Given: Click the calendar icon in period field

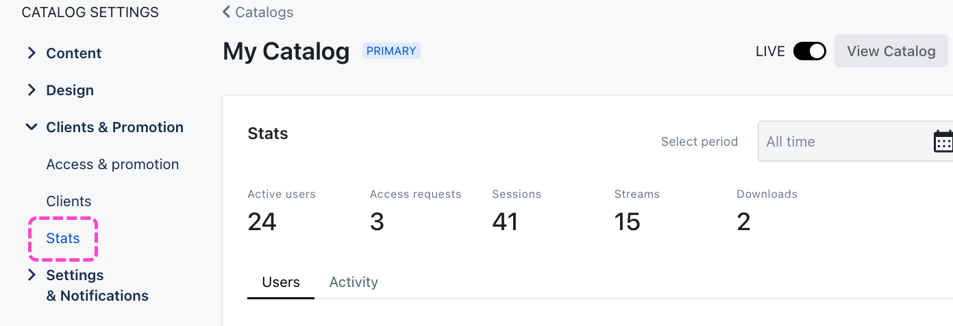Looking at the screenshot, I should tap(943, 141).
